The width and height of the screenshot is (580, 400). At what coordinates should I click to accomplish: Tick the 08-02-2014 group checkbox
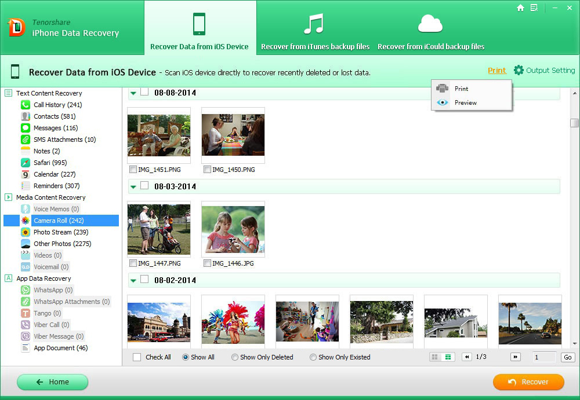144,279
